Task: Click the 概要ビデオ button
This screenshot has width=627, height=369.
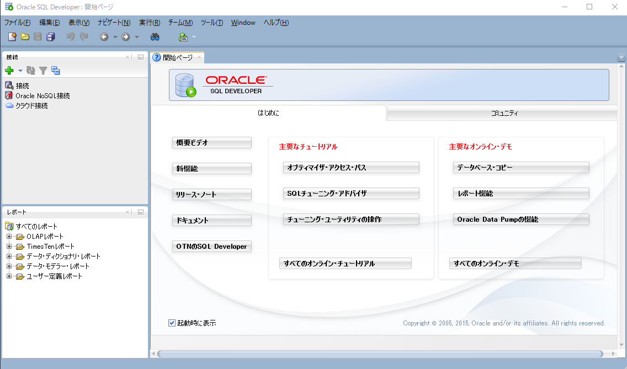Action: (x=211, y=142)
